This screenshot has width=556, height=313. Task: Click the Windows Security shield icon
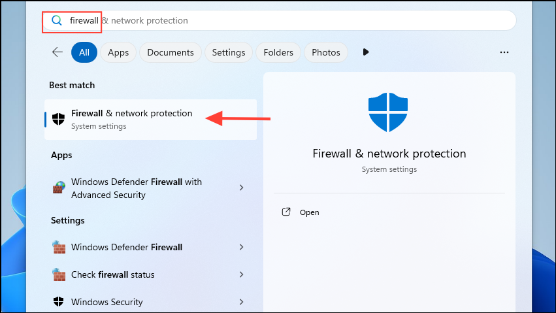(59, 302)
